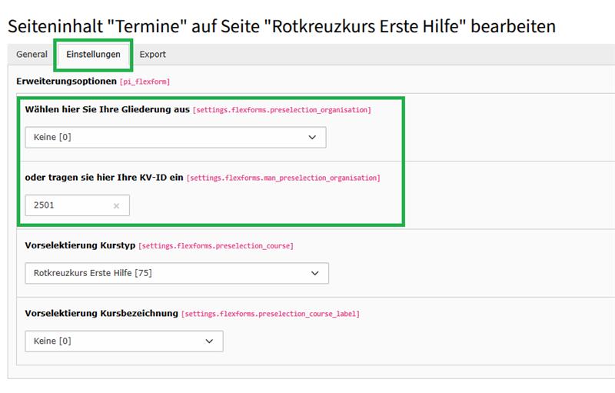Click the settings.flexforms.preselection_organisation field tag
The image size is (615, 393).
point(282,111)
